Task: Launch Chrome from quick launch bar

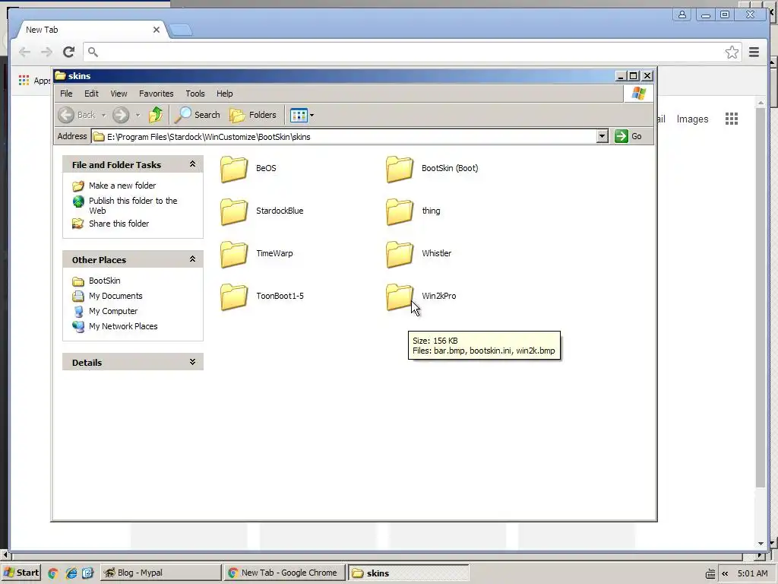Action: [52, 573]
